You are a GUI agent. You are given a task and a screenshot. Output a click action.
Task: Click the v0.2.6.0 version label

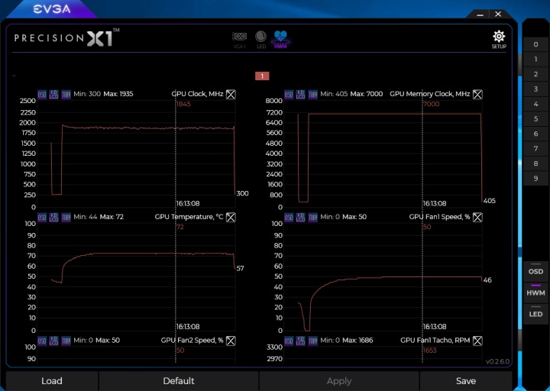[497, 361]
